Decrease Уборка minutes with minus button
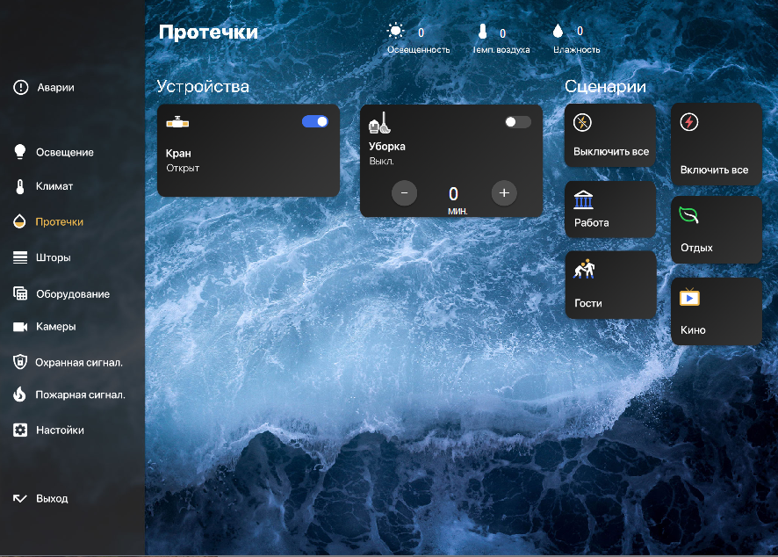Viewport: 778px width, 557px height. (x=404, y=193)
